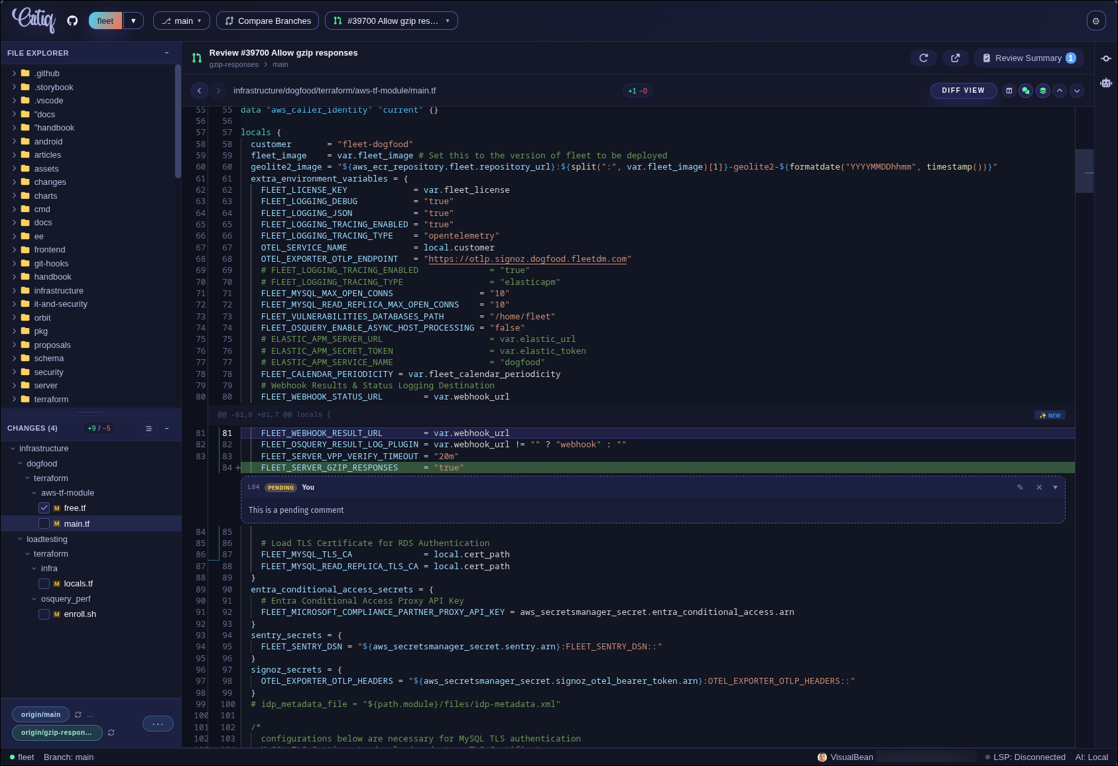Open settings with the gear icon

(x=1096, y=21)
